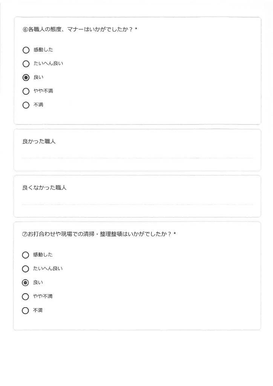Click the selected 良い radio in question ⑦
The height and width of the screenshot is (386, 273).
[x=25, y=283]
